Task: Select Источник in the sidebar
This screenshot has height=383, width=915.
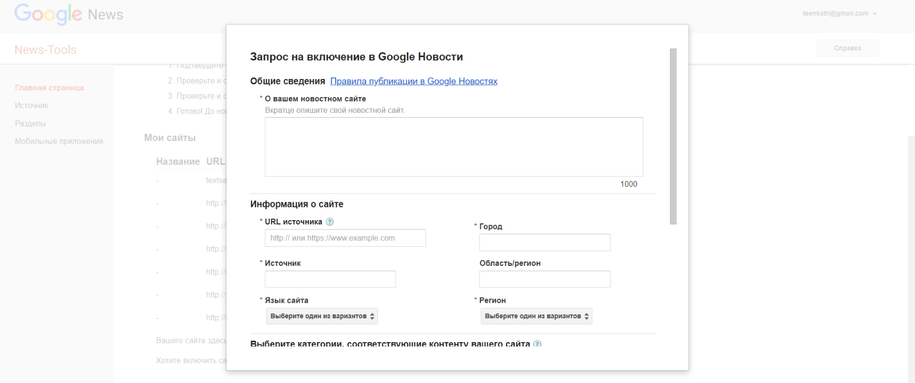Action: (x=32, y=106)
